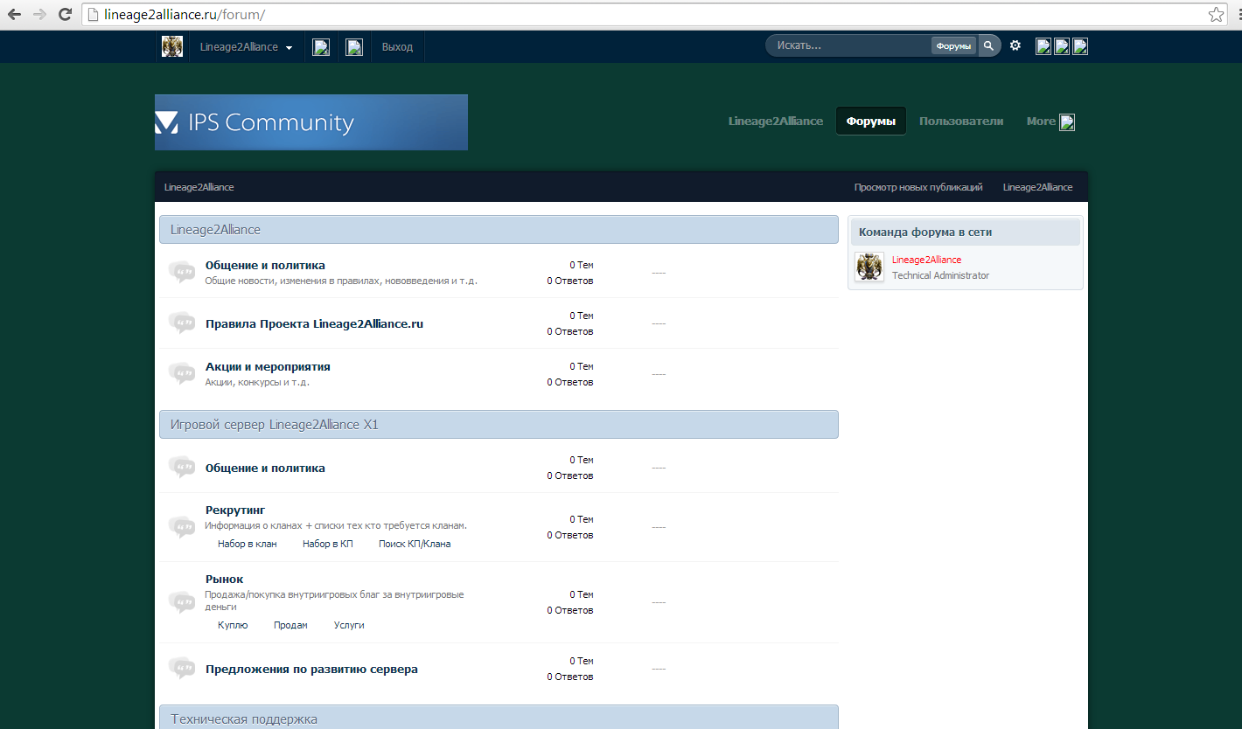Click Выход to log out
Screen dimensions: 1242x729
397,47
